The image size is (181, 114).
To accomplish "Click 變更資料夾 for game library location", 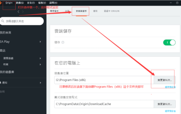I will tap(165, 80).
